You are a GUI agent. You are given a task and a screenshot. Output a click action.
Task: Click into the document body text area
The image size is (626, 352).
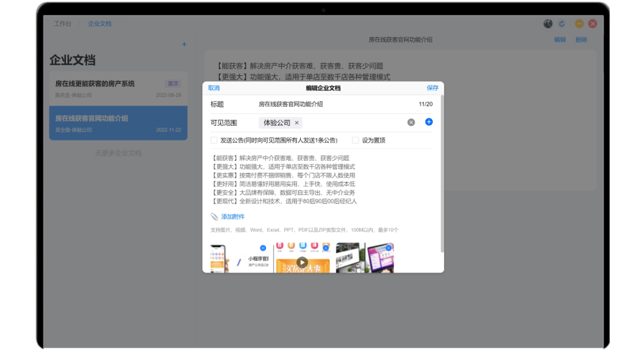[322, 179]
